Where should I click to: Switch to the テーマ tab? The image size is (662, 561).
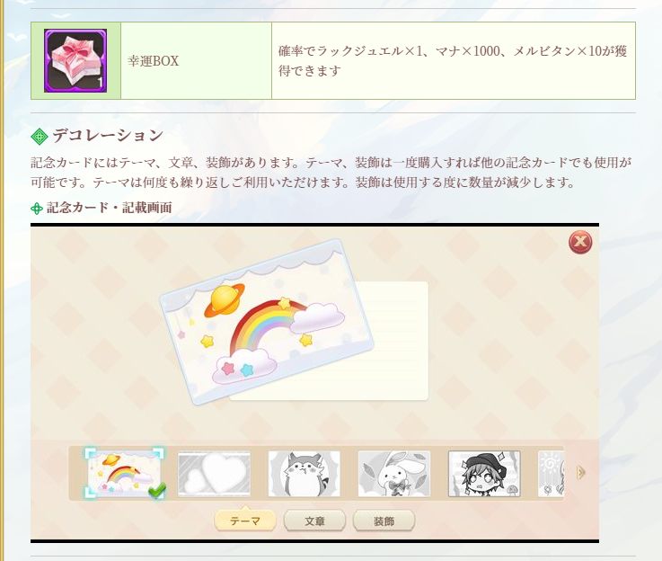[x=245, y=521]
